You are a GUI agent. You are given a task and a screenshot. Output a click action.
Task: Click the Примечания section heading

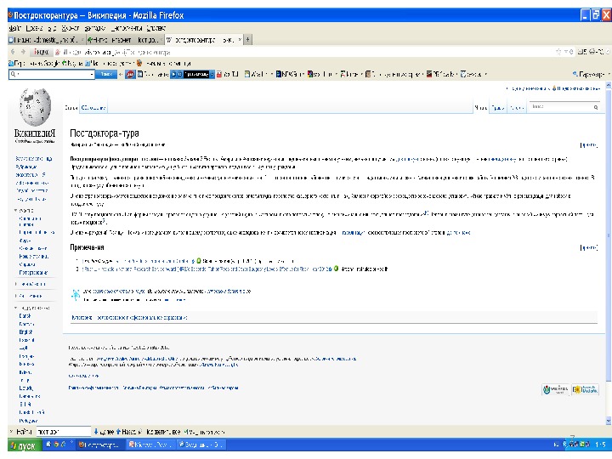point(87,247)
